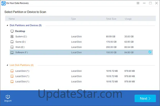Click the Lost Disk Partitions (4) heading
160x106 pixels.
click(x=21, y=65)
